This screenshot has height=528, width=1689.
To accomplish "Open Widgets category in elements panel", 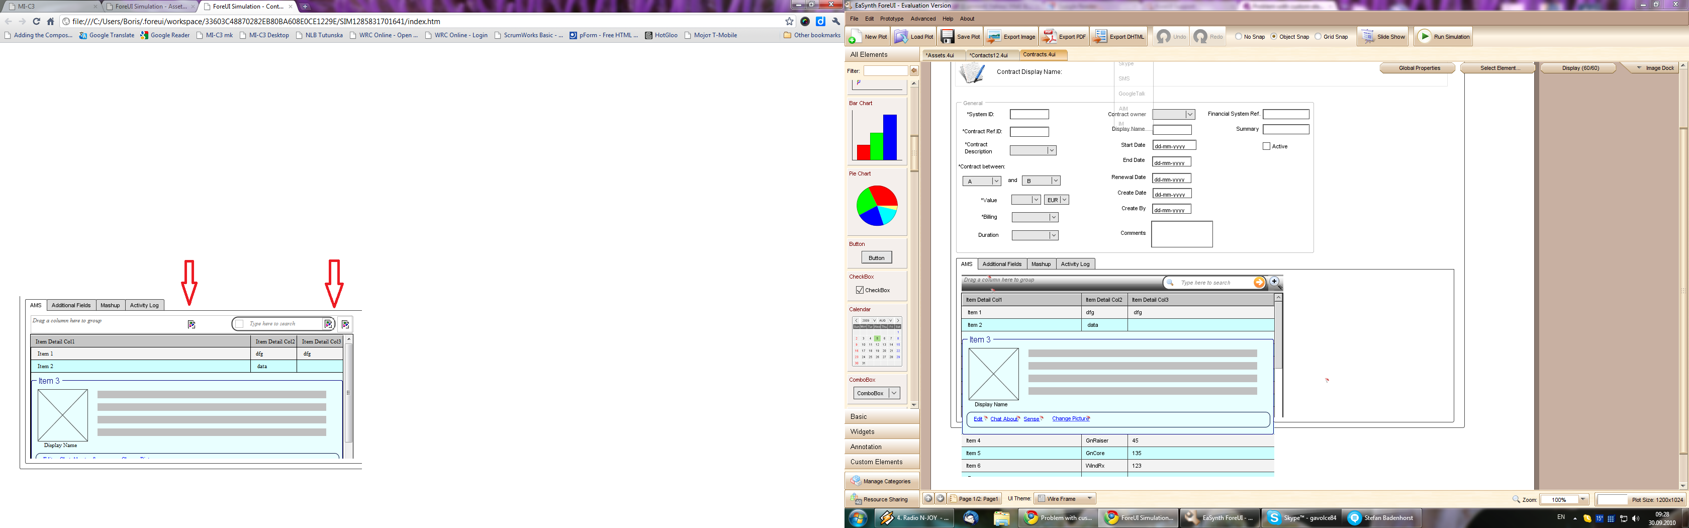I will tap(882, 431).
